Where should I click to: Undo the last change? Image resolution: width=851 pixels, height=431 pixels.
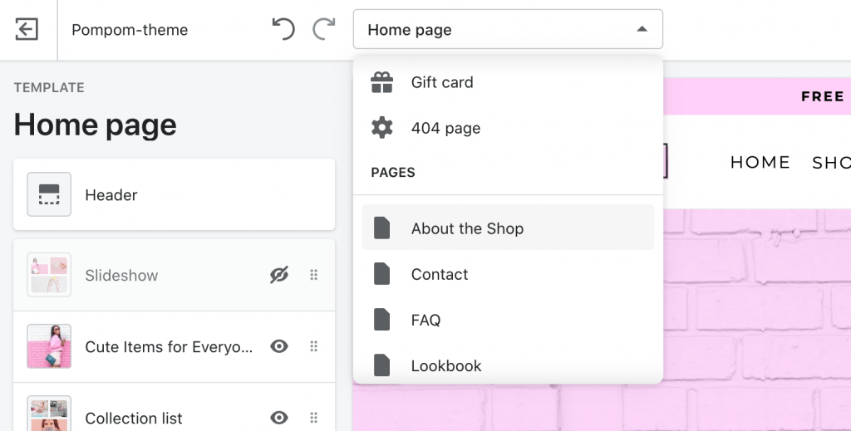pyautogui.click(x=283, y=29)
